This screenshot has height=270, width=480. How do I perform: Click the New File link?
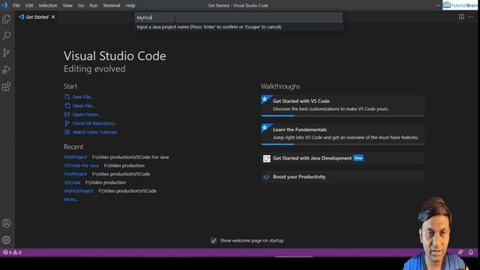(82, 97)
